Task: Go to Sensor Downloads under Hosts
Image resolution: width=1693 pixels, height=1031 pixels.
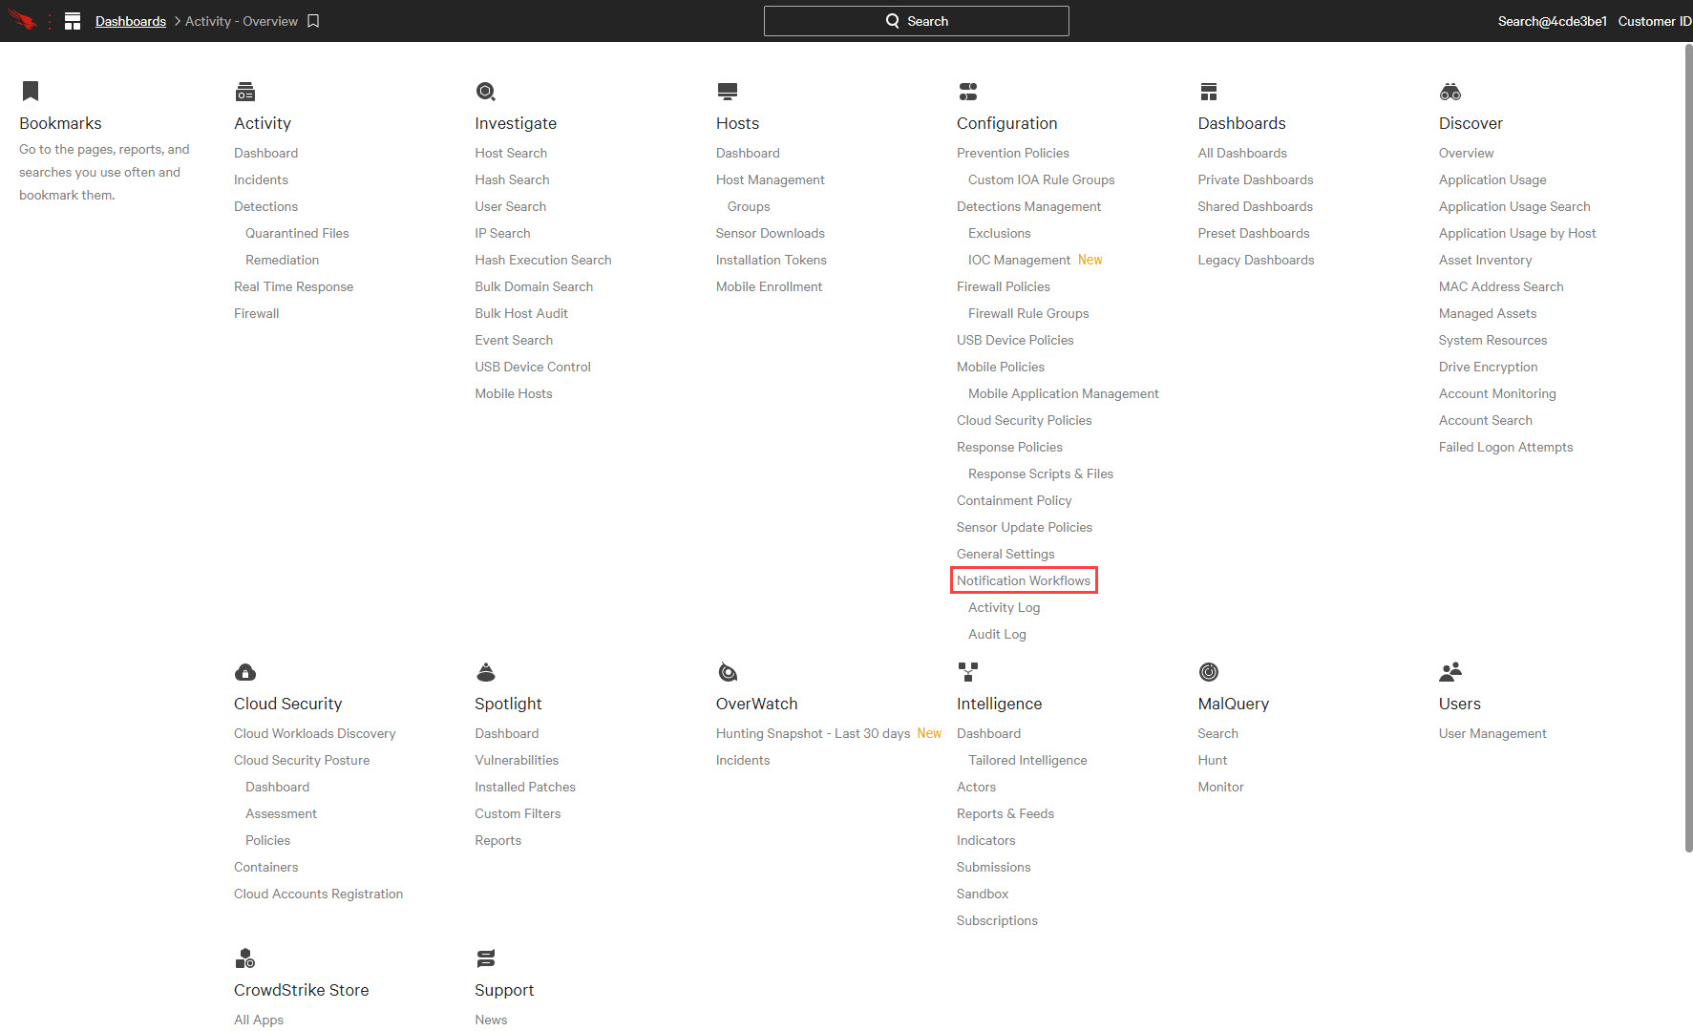Action: coord(770,233)
